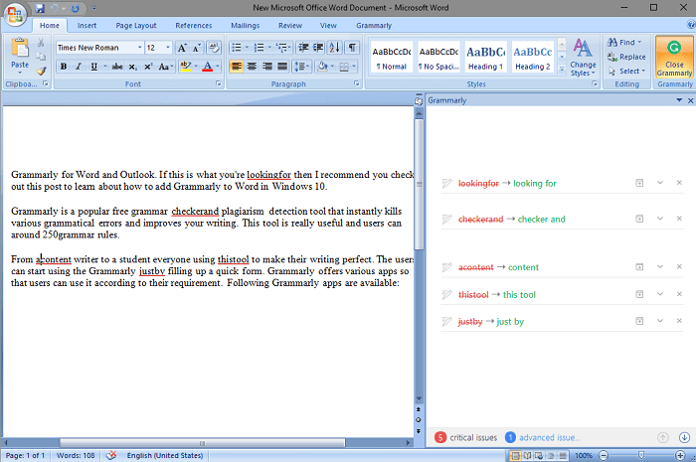Toggle Italic formatting
This screenshot has width=696, height=462.
[x=79, y=67]
